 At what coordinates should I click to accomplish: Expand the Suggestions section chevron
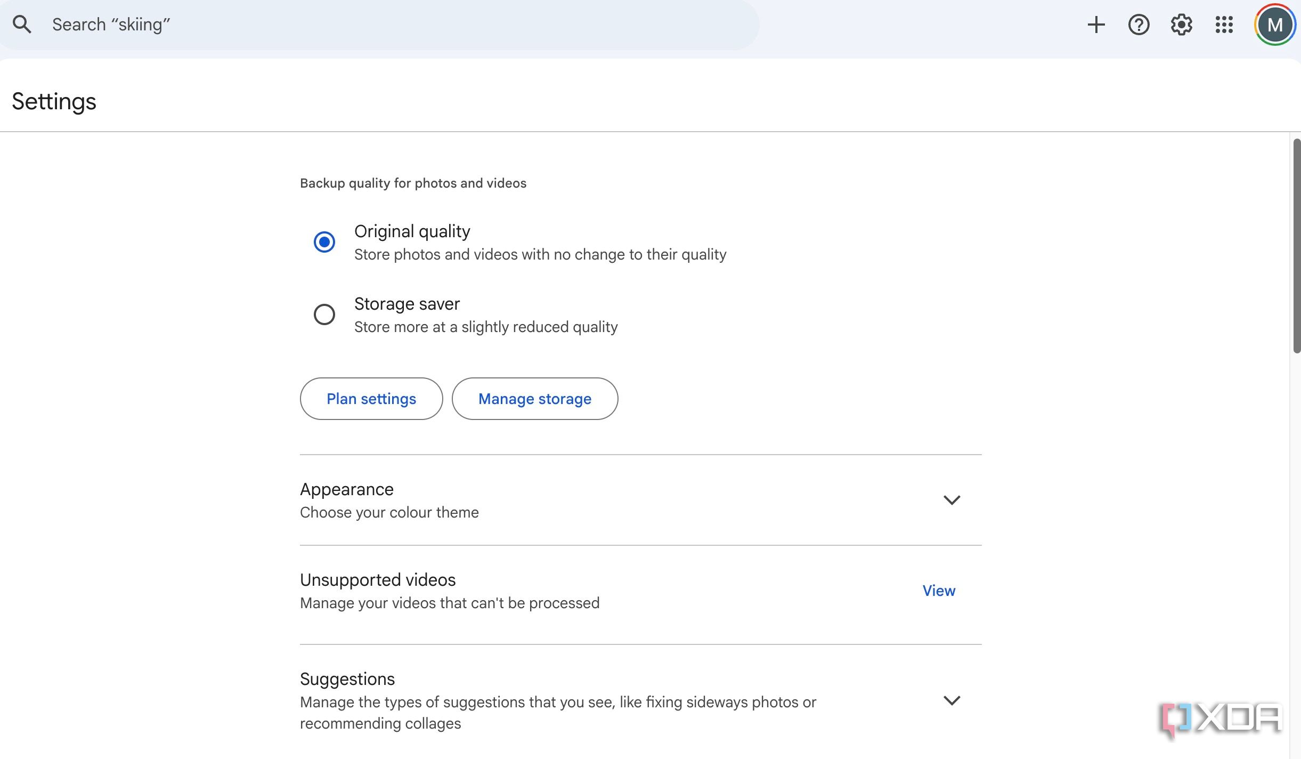952,700
